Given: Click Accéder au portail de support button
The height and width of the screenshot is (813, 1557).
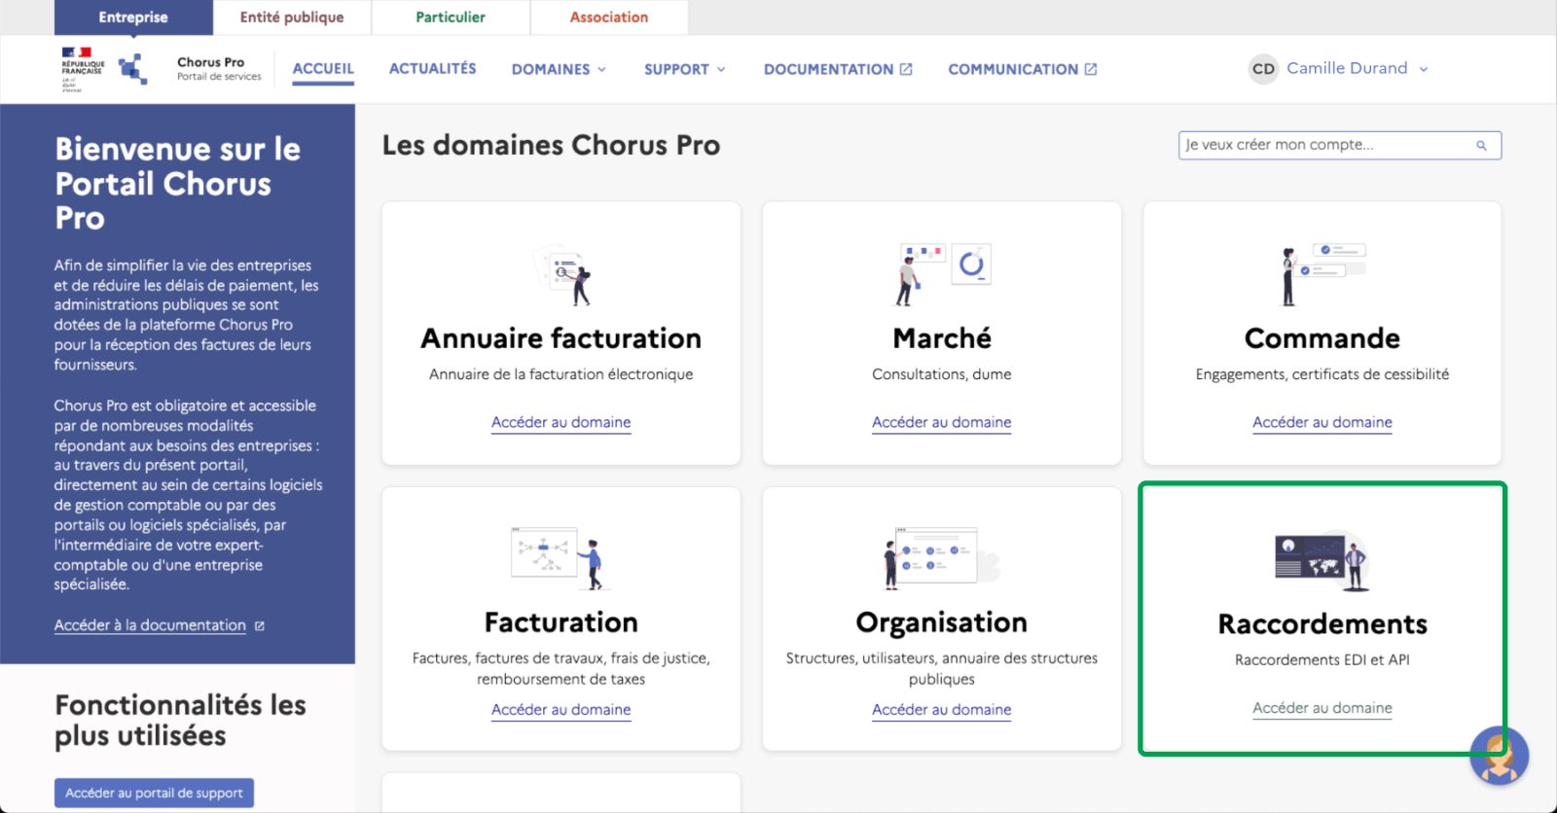Looking at the screenshot, I should pyautogui.click(x=154, y=793).
